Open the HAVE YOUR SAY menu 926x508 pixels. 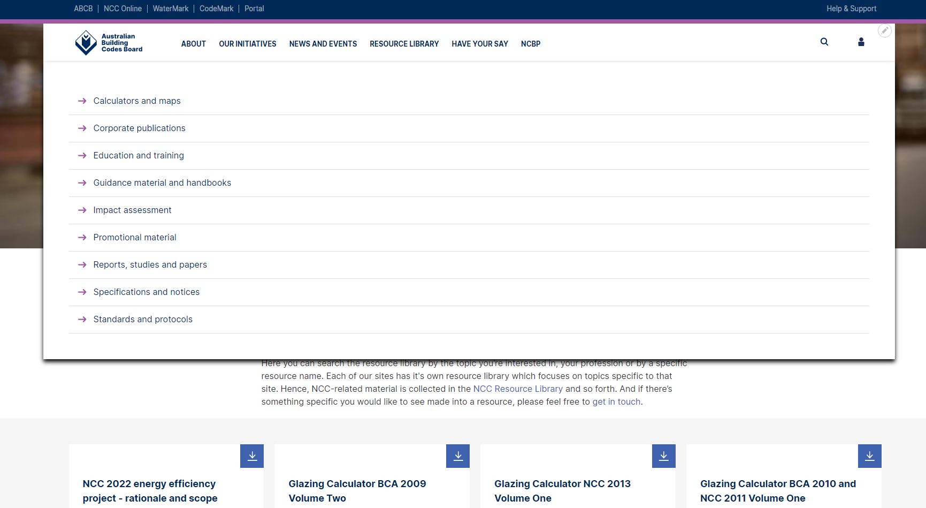[x=479, y=44]
